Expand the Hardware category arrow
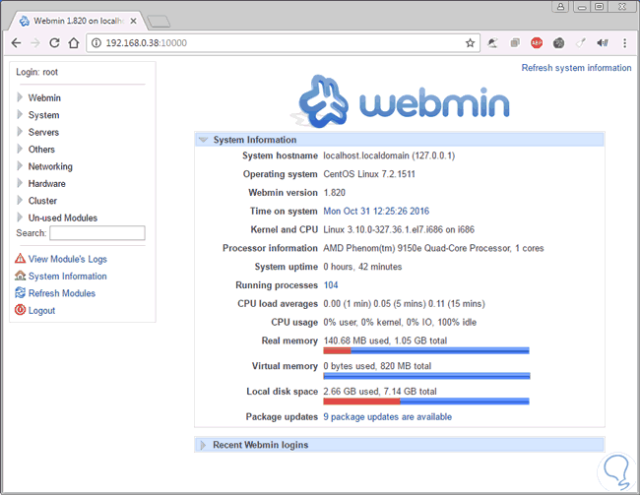 click(x=20, y=183)
